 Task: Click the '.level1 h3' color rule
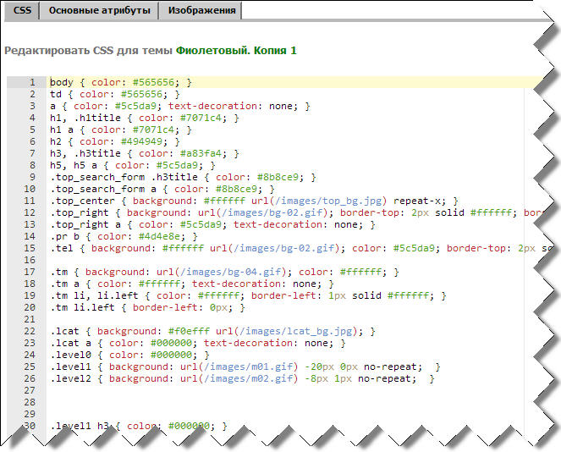(139, 426)
